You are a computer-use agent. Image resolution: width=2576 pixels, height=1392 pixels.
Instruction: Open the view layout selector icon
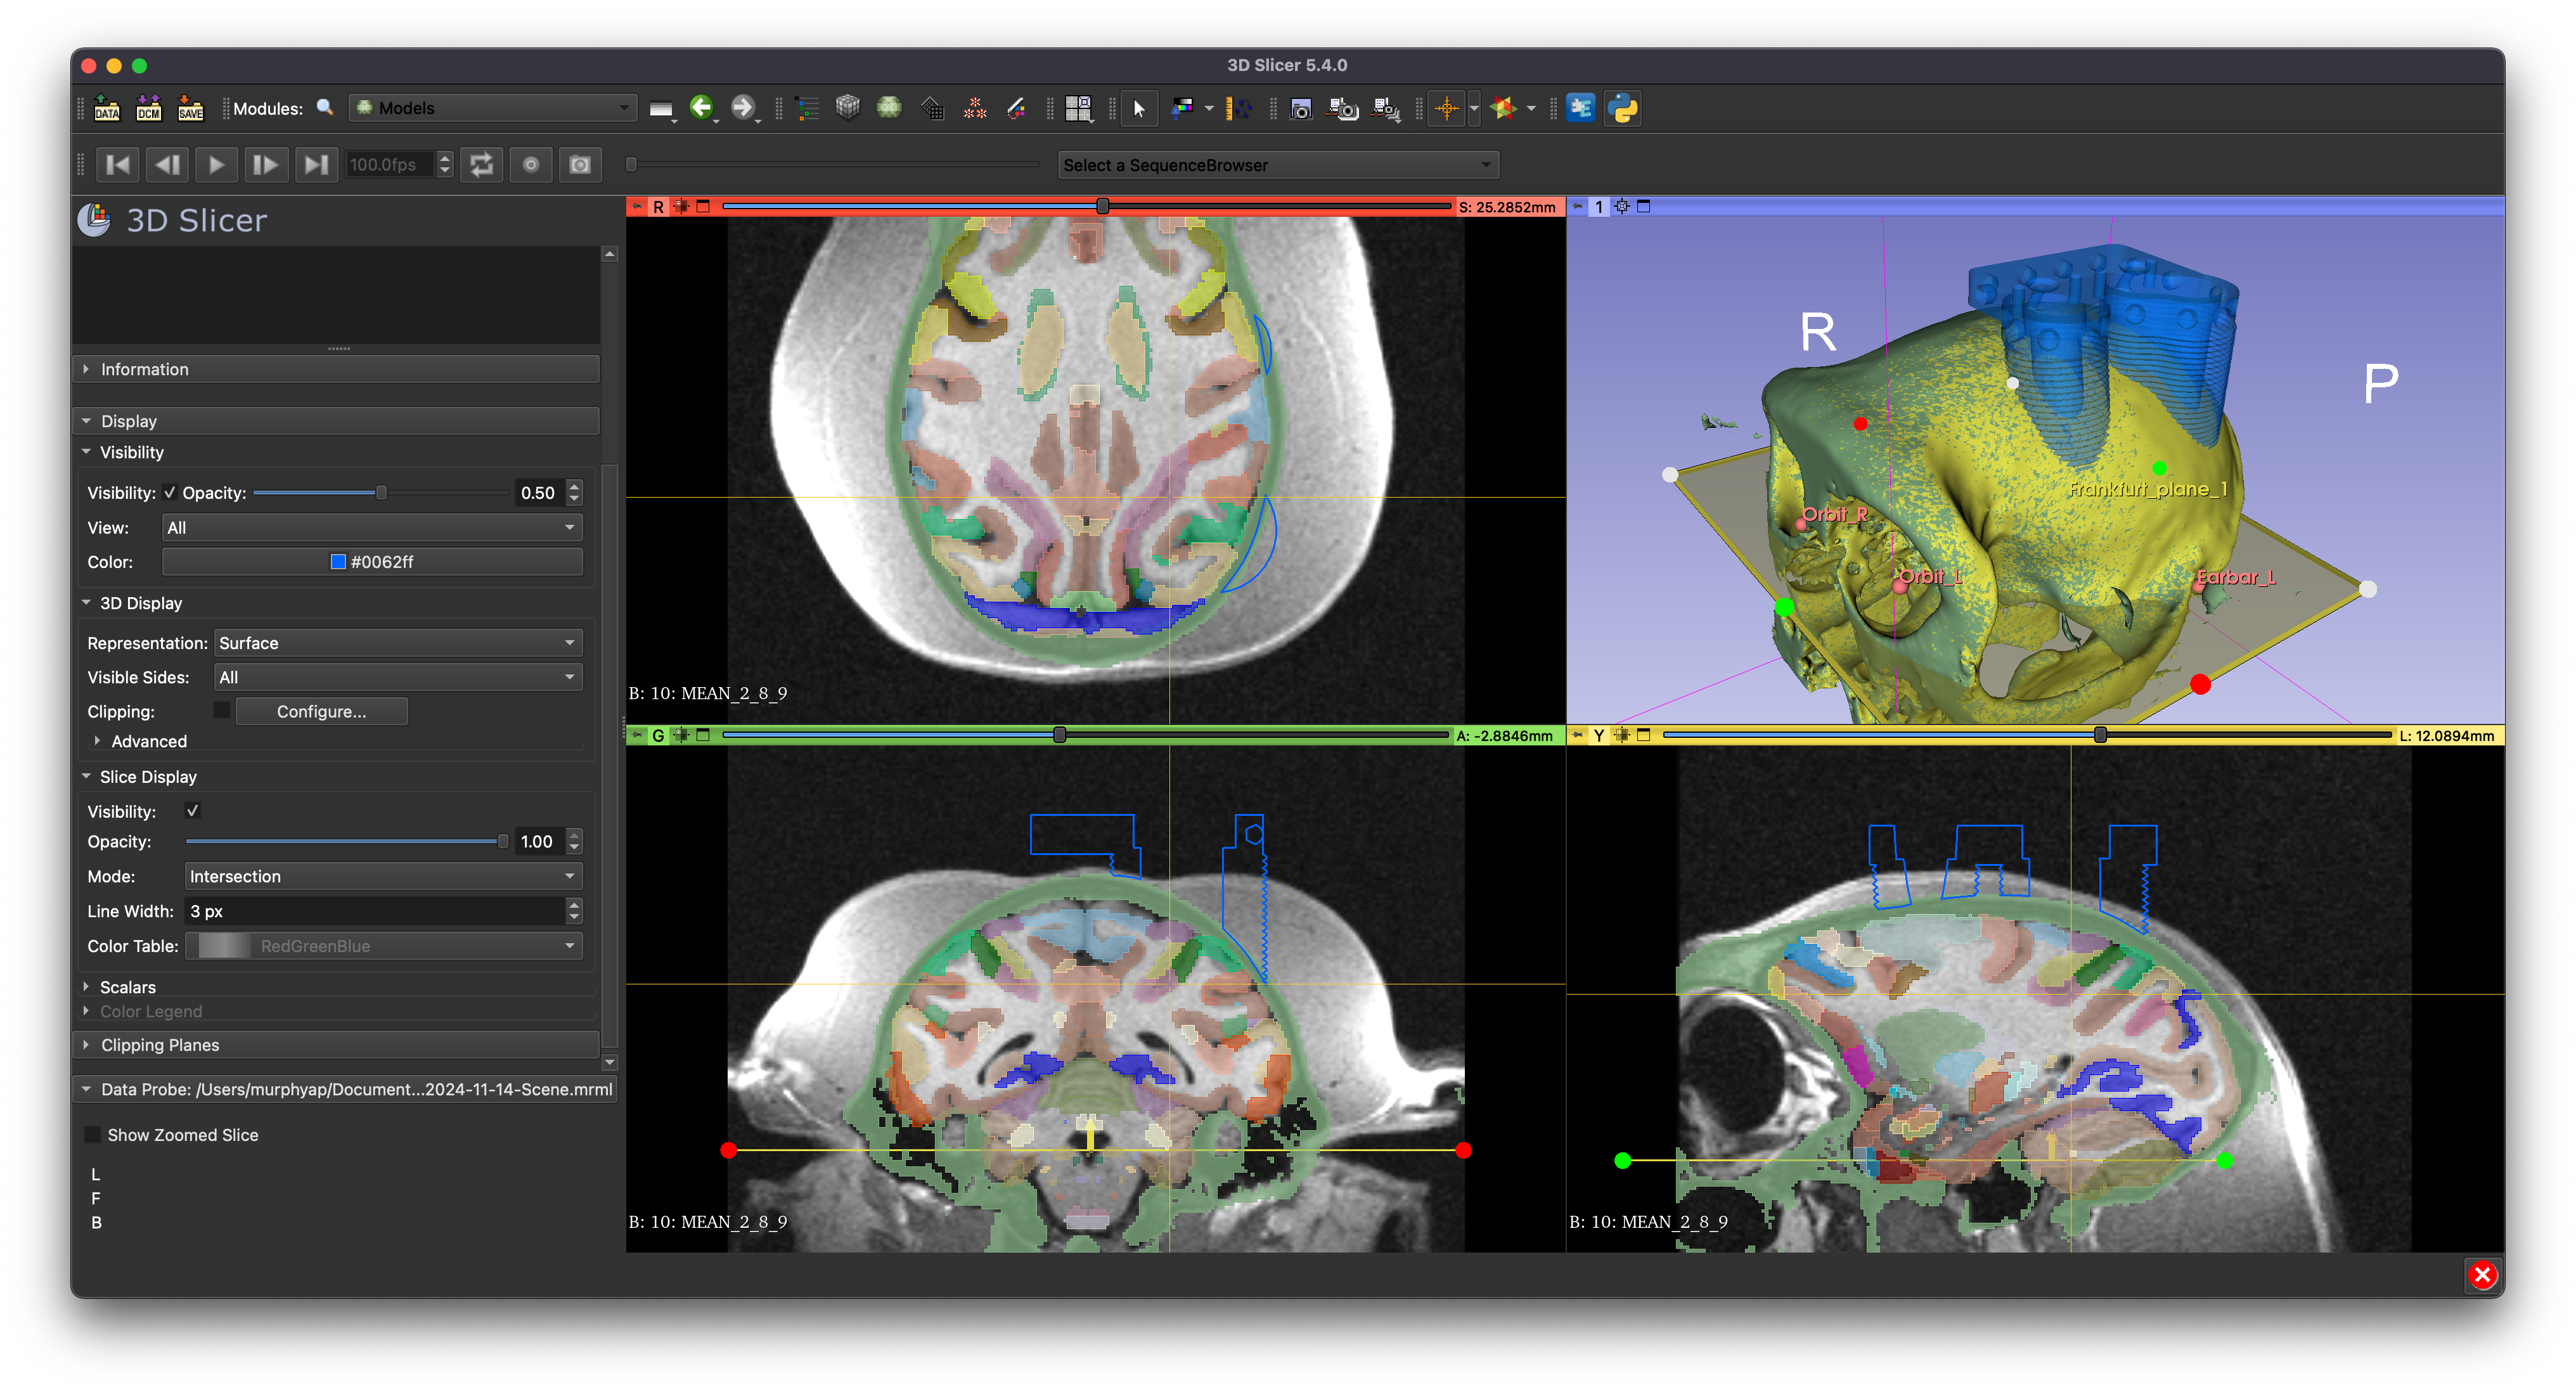point(1078,108)
